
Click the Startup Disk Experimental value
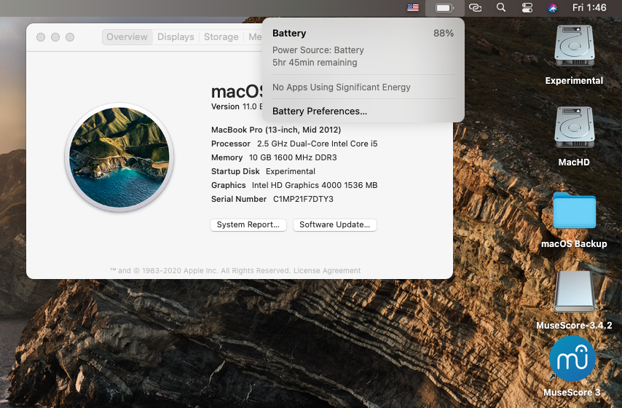pos(291,171)
